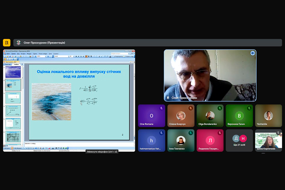
Task: Select the Line tool in the drawing toolbar
Action: pyautogui.click(x=24, y=148)
